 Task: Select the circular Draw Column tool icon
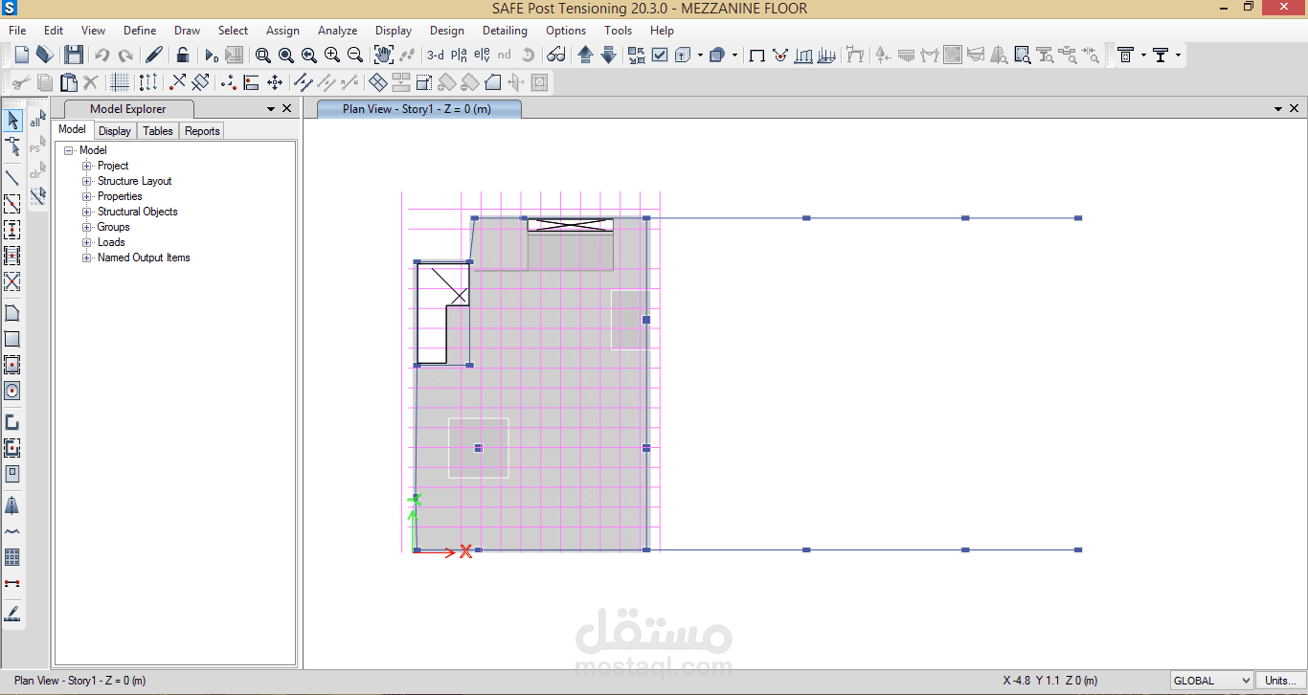pyautogui.click(x=12, y=391)
